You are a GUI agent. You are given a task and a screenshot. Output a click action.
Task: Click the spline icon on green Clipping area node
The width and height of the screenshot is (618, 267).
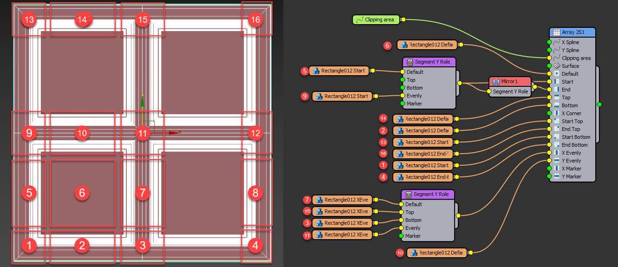click(x=359, y=20)
